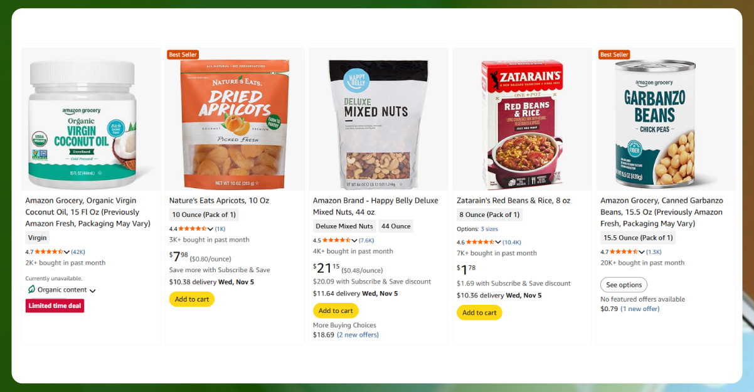
Task: Select the Deluxe Mixed Nuts variant chip
Action: point(344,226)
